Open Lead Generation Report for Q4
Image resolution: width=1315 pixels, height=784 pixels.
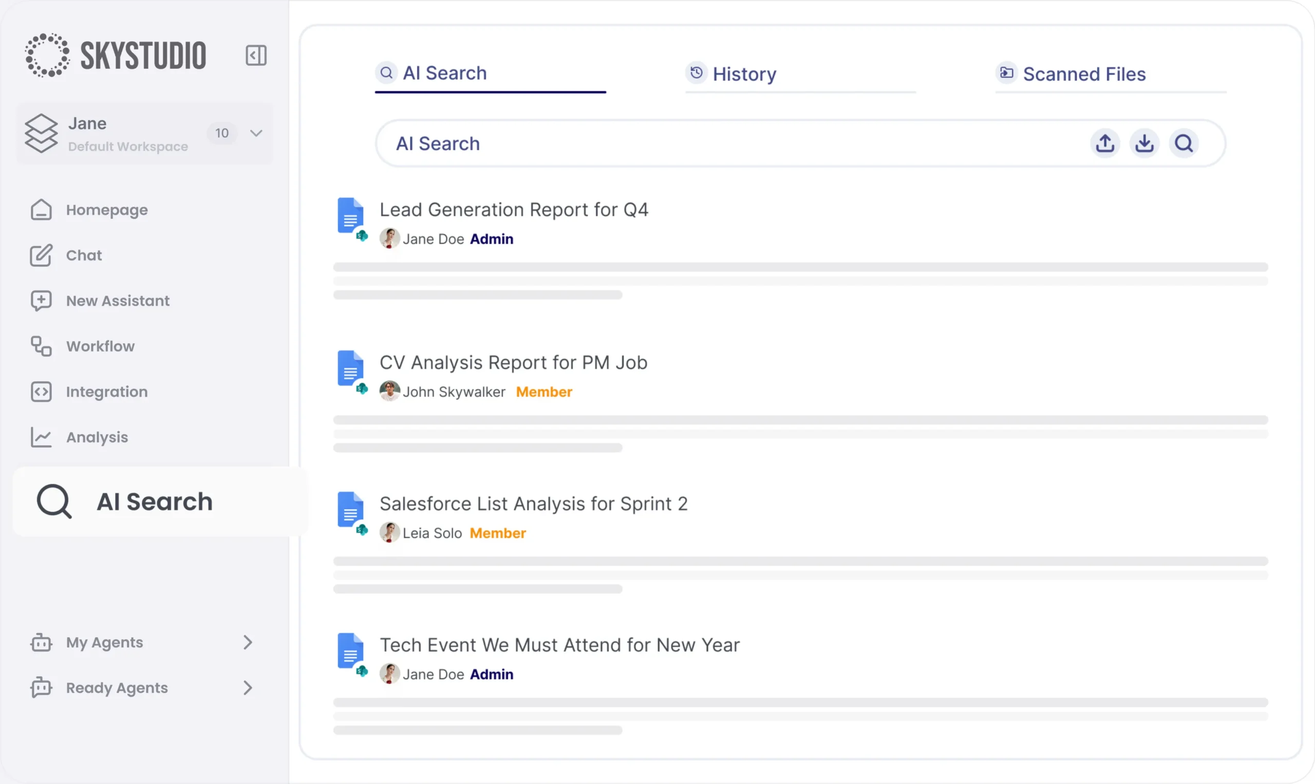[x=513, y=210]
